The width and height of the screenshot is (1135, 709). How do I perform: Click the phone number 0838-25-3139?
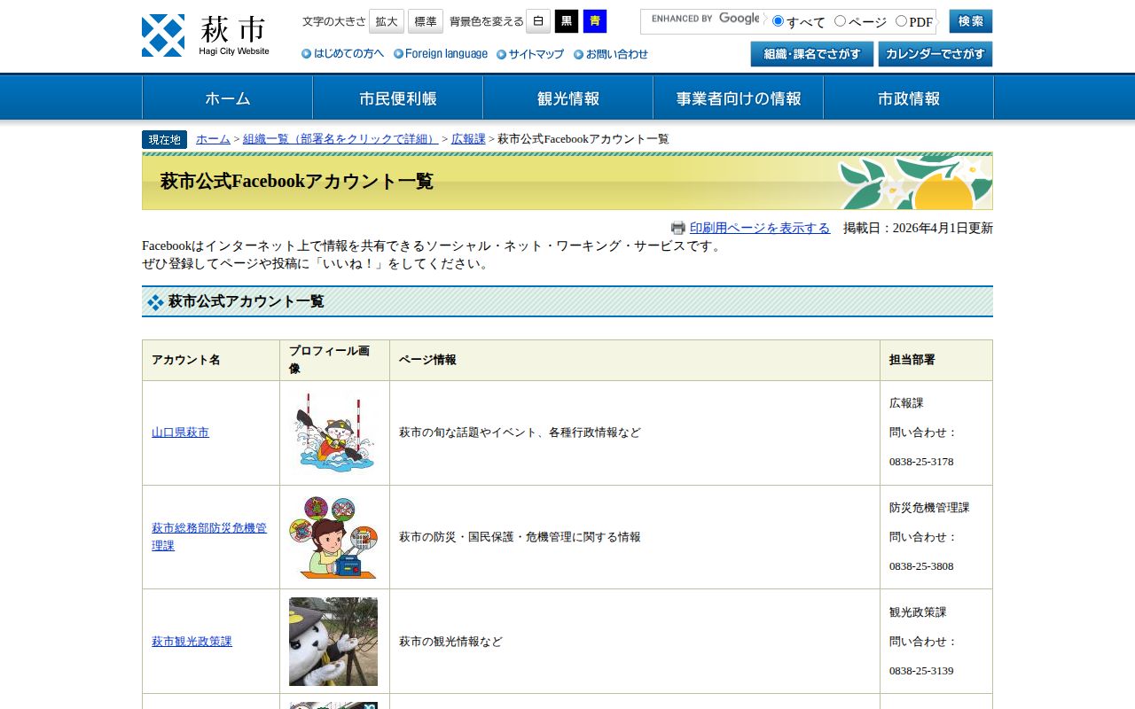[921, 671]
